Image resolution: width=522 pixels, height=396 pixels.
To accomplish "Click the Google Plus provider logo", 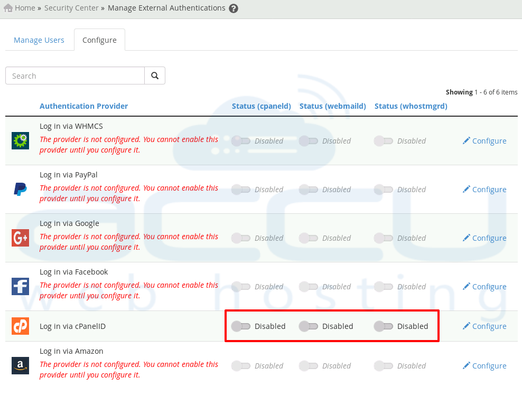I will 20,238.
